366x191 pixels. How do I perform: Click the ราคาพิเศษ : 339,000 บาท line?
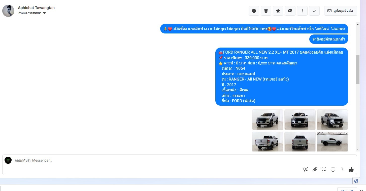coord(243,58)
